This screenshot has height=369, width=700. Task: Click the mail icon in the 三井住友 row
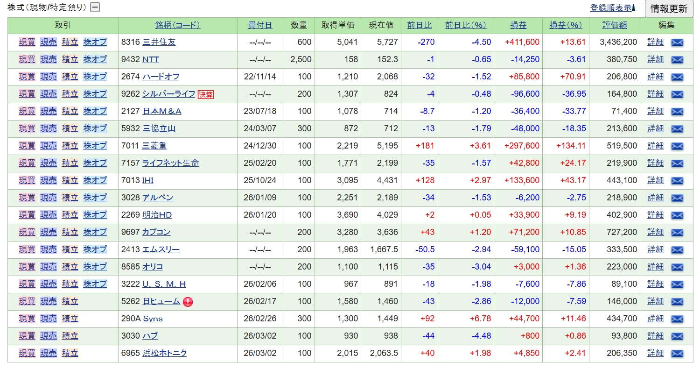677,43
